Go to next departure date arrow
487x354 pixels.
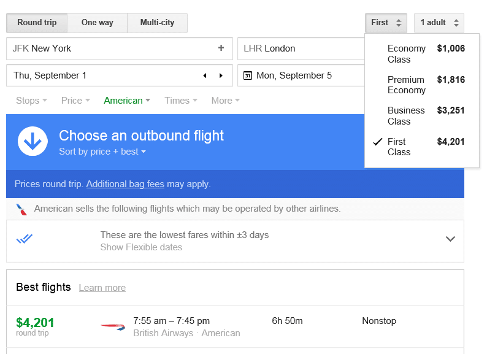click(x=221, y=75)
